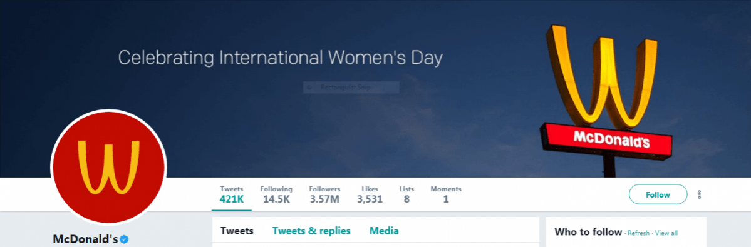Open the Likes 3,531 section
Viewport: 751px width, 247px height.
pos(370,194)
